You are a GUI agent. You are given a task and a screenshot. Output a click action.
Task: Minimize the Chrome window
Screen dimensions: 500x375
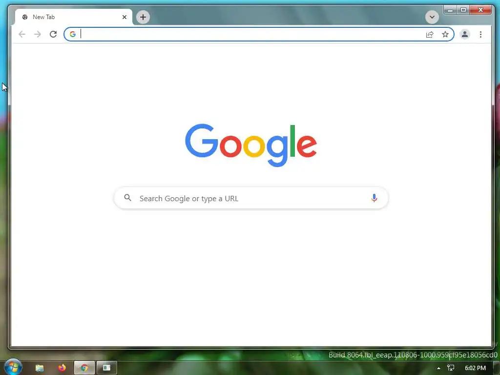(x=450, y=10)
